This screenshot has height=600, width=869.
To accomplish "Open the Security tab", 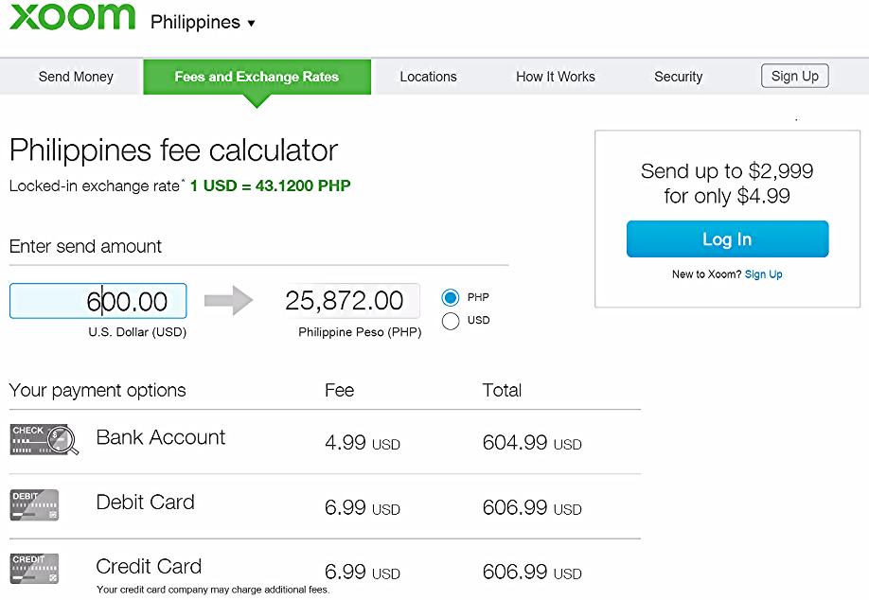I will coord(679,77).
